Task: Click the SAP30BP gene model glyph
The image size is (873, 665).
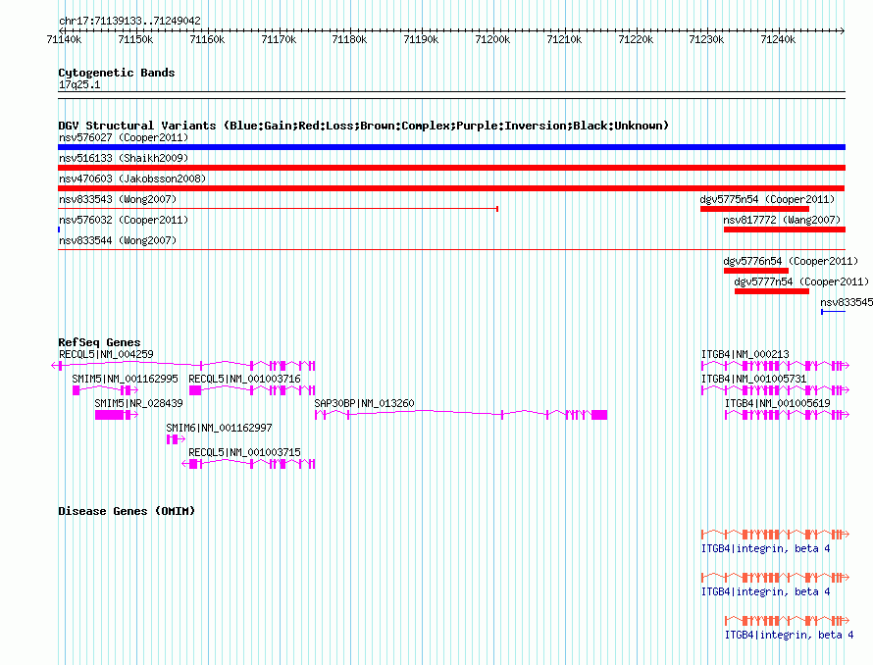Action: [461, 415]
